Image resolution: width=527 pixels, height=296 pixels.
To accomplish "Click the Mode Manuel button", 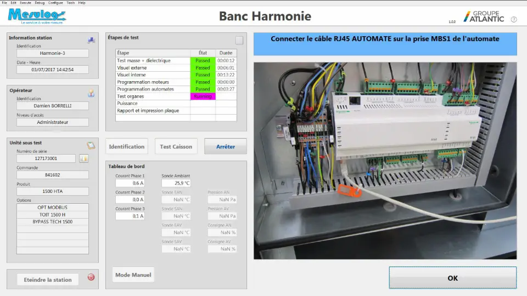I will 133,275.
